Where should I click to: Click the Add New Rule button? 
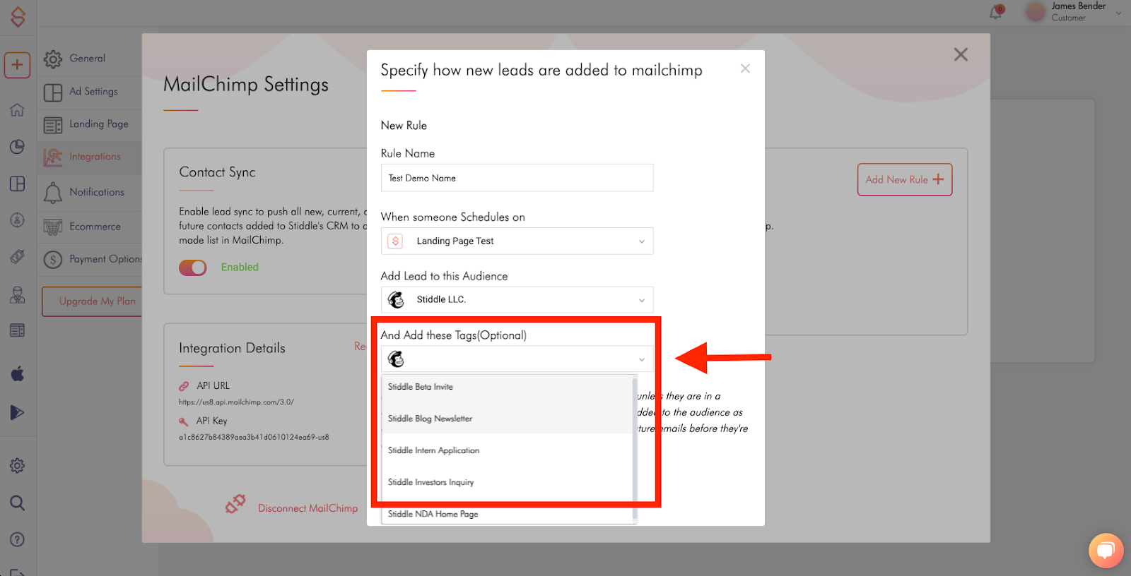point(905,180)
